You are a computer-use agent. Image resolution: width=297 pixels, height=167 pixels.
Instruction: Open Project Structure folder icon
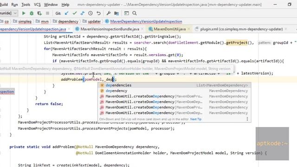click(x=116, y=13)
